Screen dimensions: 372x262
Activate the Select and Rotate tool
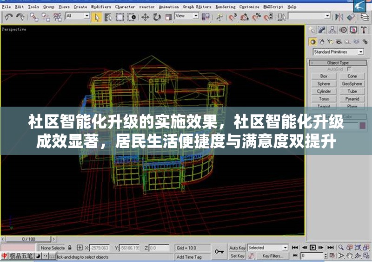157,17
